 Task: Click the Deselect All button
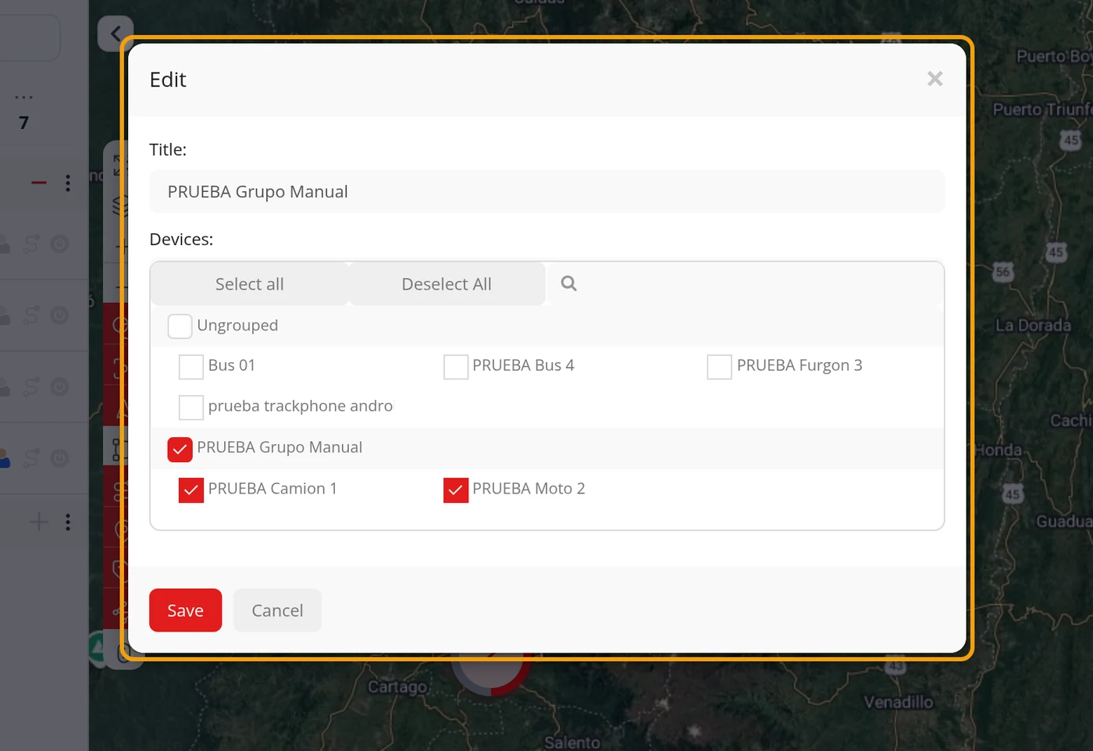(447, 284)
